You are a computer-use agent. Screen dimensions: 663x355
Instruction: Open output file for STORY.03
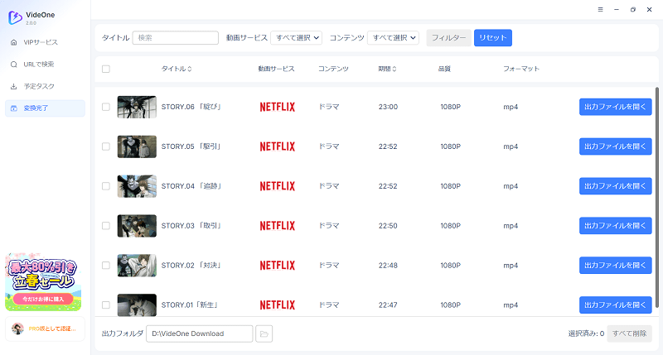[x=615, y=226]
